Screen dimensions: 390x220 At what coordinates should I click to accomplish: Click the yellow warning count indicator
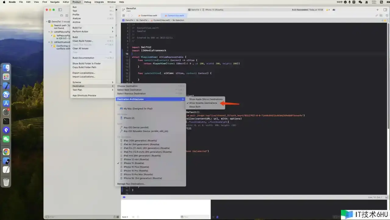328,10
